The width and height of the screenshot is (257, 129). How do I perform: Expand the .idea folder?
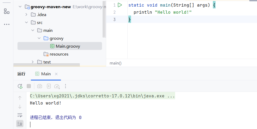pyautogui.click(x=26, y=15)
